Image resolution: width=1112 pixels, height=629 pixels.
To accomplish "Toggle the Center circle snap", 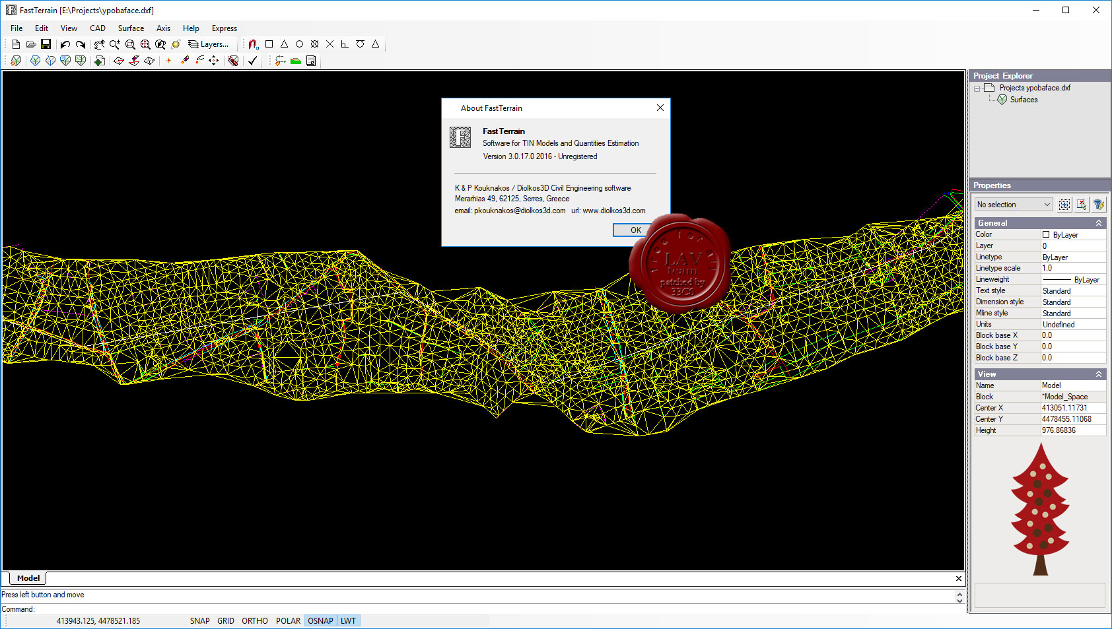I will tap(299, 44).
